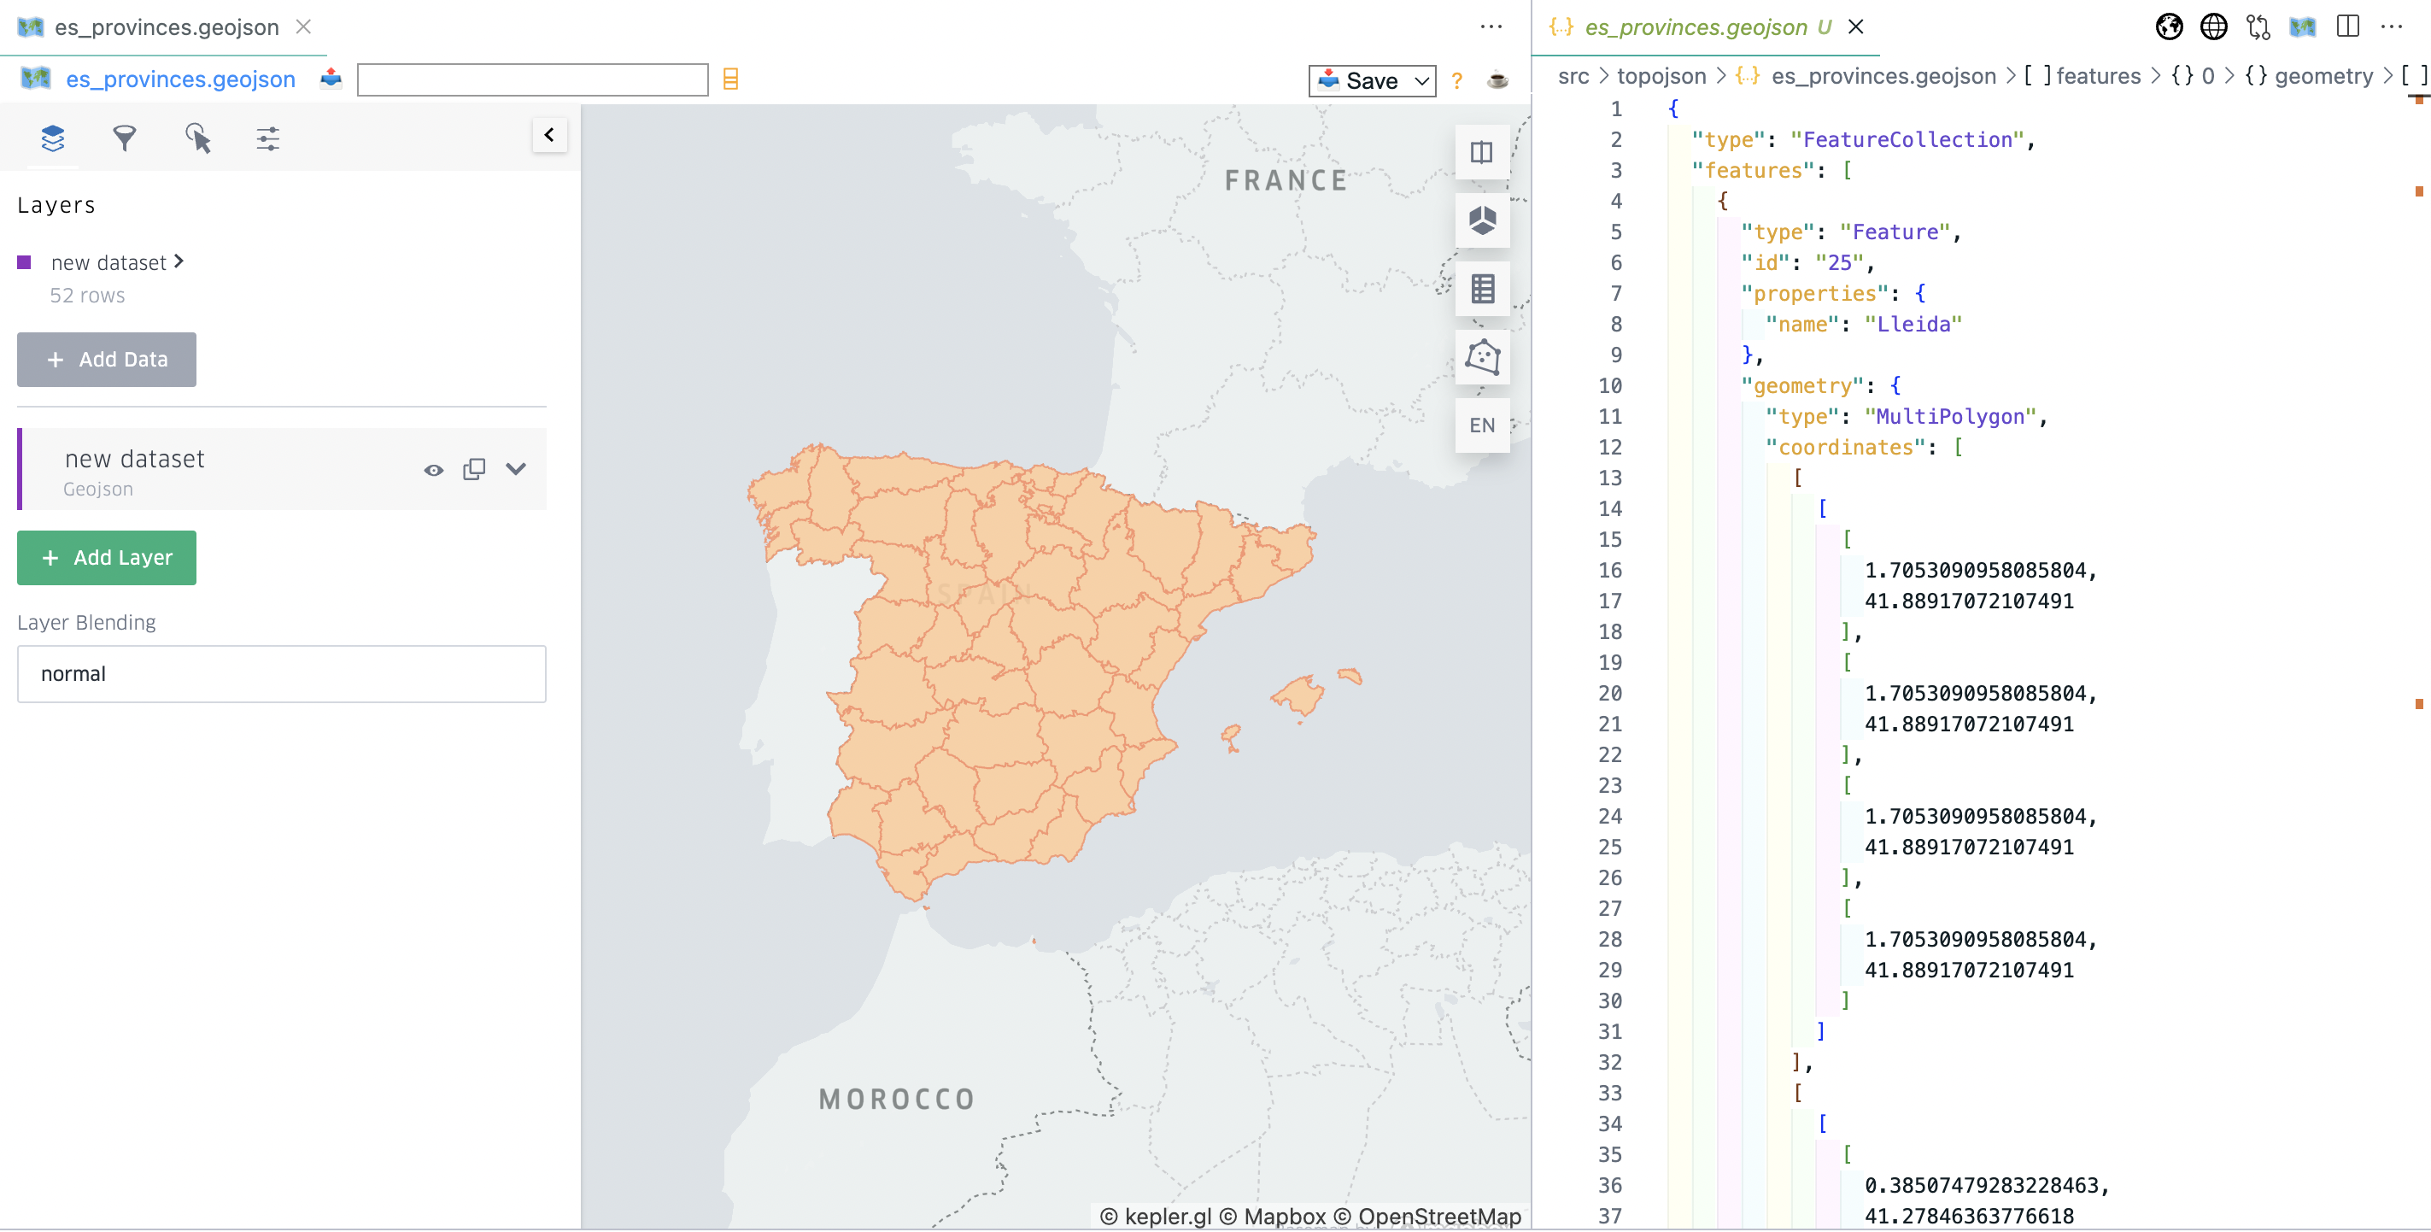The image size is (2431, 1232).
Task: Click the "coordinates" key in code
Action: [x=1845, y=448]
